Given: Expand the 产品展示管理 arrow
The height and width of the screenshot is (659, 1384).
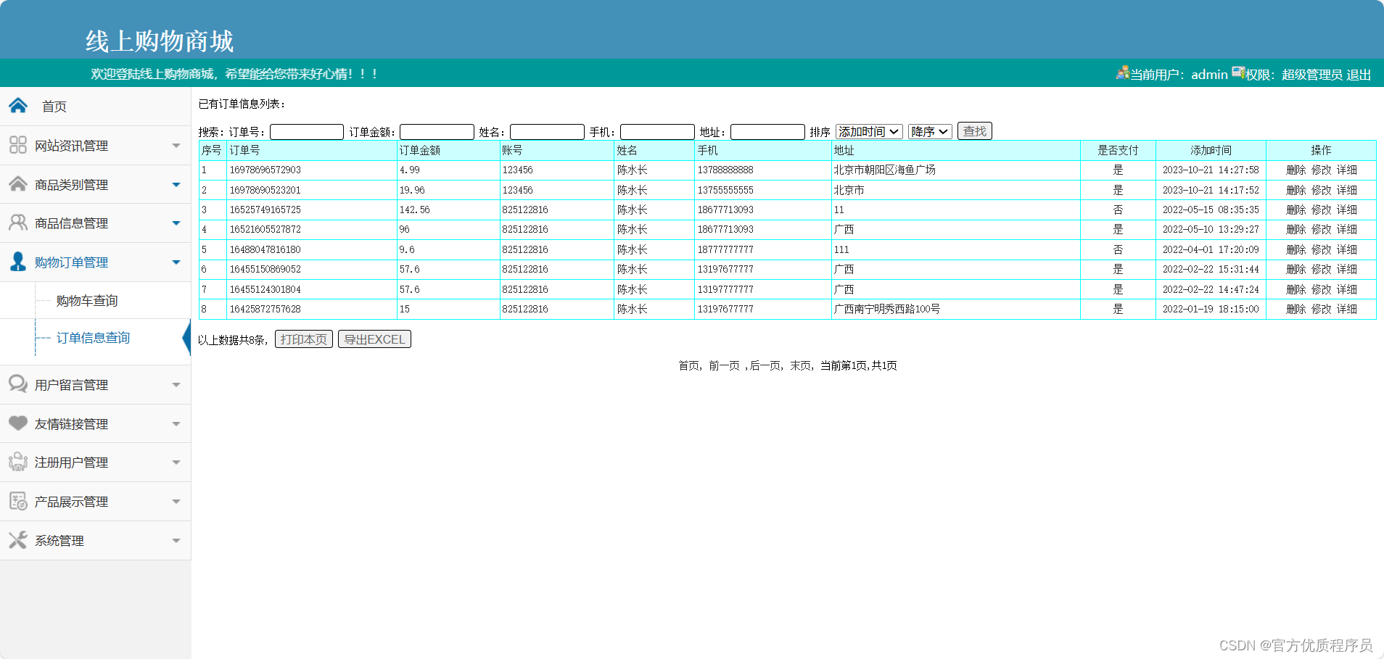Looking at the screenshot, I should coord(176,502).
